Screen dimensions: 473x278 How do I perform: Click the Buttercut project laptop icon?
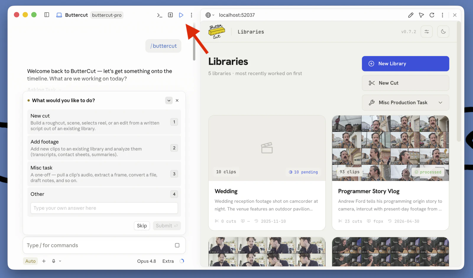point(59,15)
